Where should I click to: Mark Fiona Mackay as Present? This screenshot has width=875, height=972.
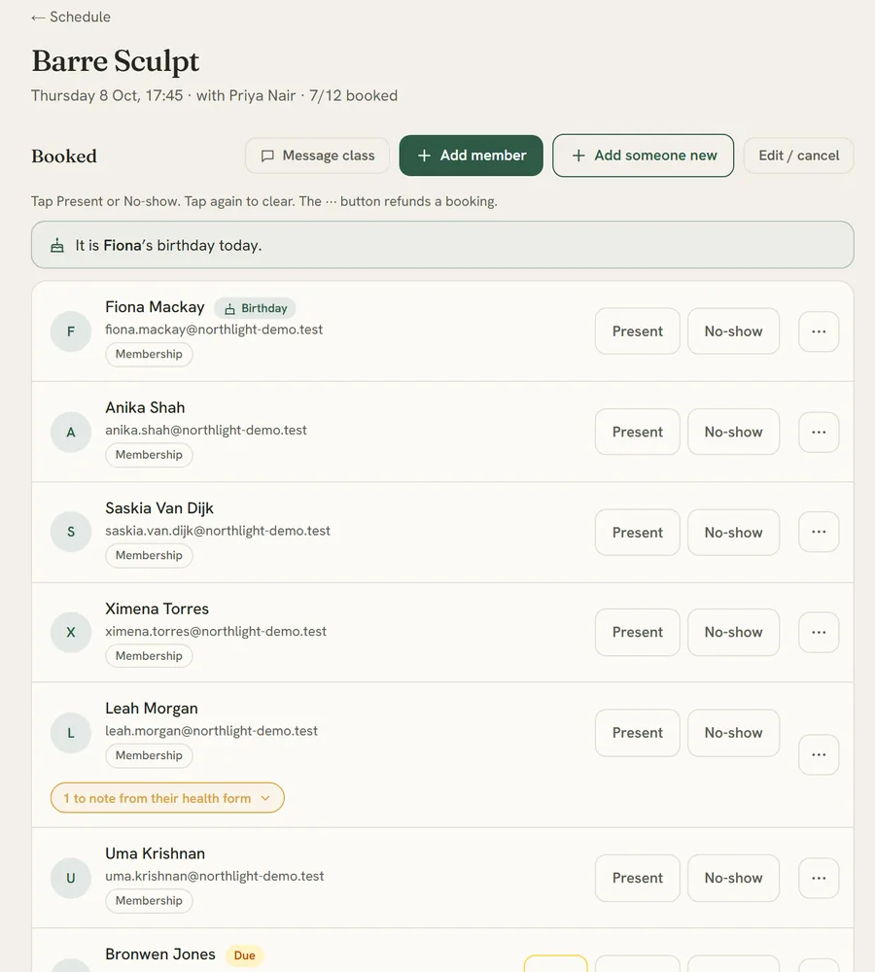click(x=638, y=331)
